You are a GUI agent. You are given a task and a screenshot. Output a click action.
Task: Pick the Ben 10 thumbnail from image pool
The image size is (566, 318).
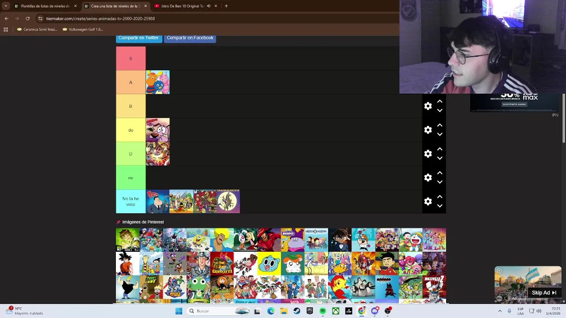pos(128,240)
